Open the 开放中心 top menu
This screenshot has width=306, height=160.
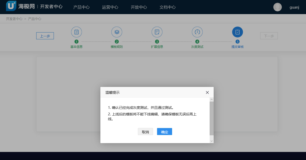(x=139, y=7)
